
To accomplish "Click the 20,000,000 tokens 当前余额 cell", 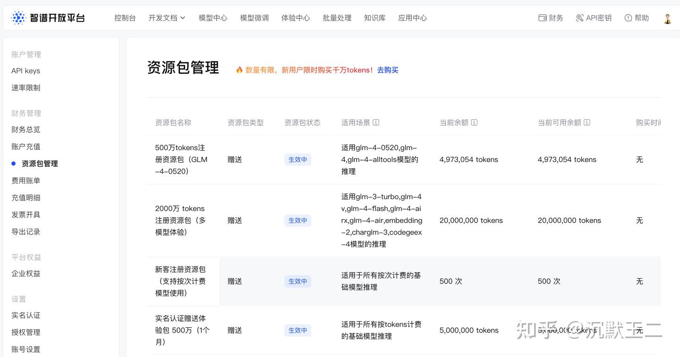I will tap(471, 220).
